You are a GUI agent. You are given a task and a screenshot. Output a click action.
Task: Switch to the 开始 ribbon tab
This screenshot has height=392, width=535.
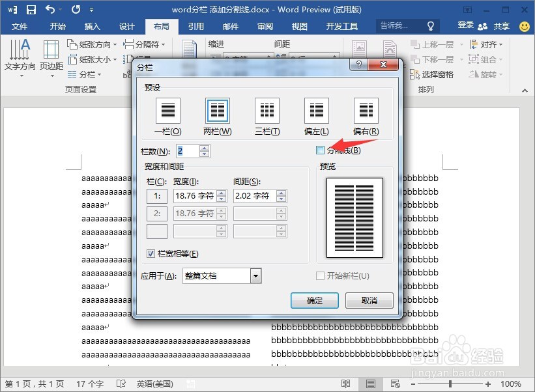pos(57,26)
